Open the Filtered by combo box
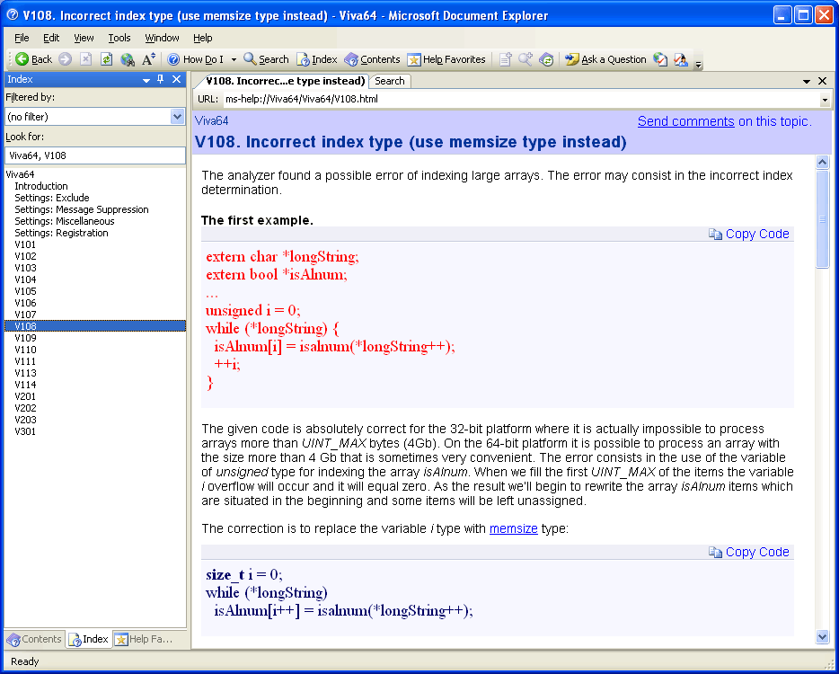 click(95, 117)
